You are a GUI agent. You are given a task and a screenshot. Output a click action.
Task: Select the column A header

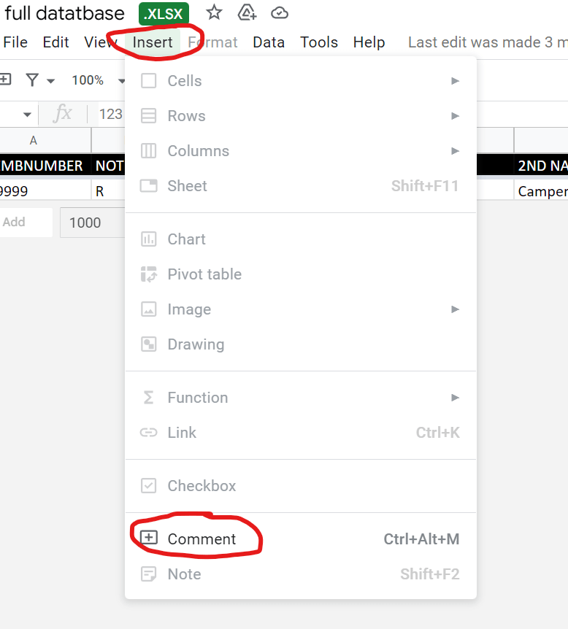pos(33,140)
